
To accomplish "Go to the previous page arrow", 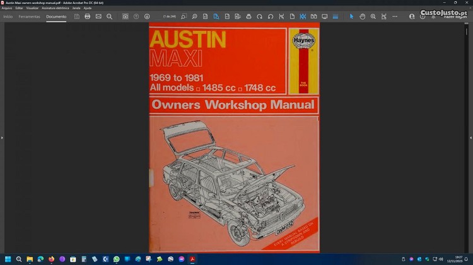I will pos(136,16).
